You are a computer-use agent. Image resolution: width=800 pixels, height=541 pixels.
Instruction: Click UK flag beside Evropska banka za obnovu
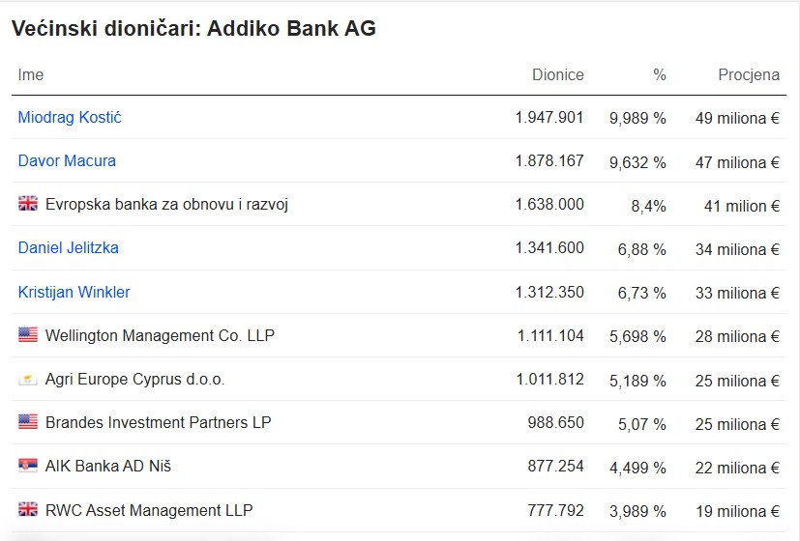28,204
